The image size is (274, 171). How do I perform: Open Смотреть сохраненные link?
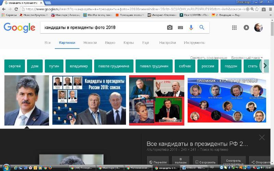209,58
